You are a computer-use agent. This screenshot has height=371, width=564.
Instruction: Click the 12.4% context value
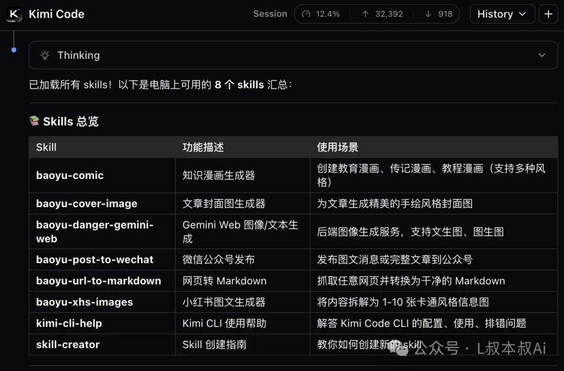pos(327,14)
